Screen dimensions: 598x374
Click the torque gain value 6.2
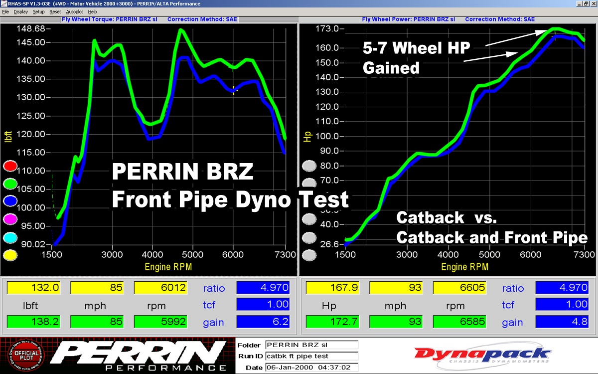(x=263, y=322)
